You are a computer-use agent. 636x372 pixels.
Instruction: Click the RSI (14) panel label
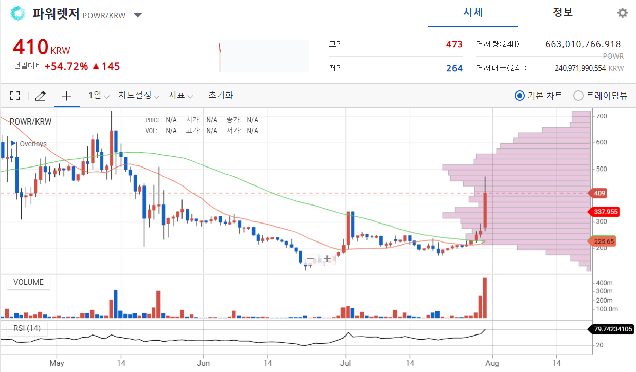click(27, 328)
